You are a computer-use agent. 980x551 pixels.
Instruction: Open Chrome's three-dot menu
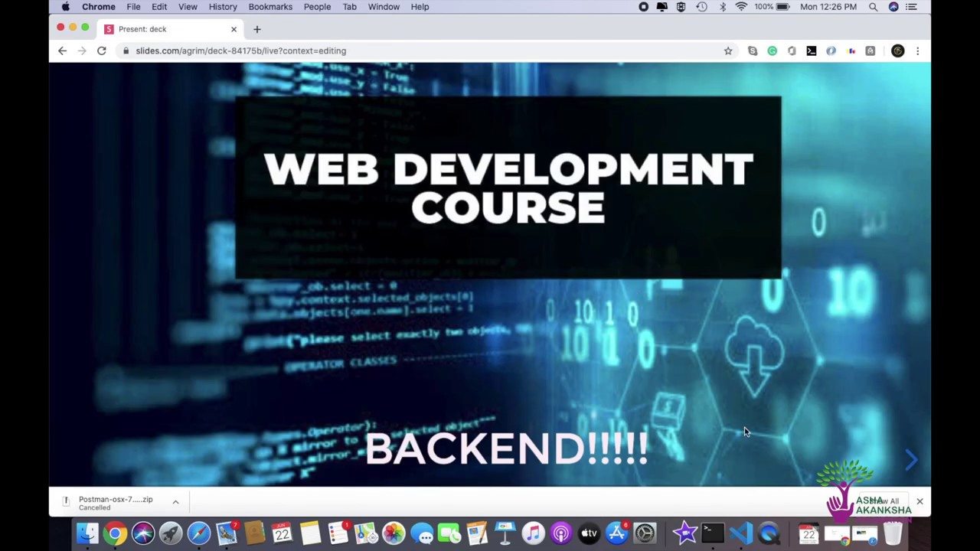pos(917,51)
